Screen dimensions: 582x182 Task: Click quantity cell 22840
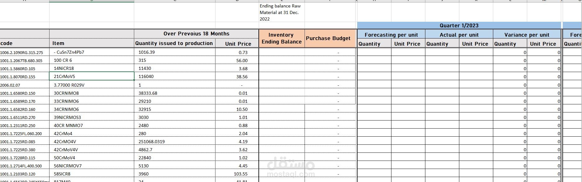pos(175,157)
